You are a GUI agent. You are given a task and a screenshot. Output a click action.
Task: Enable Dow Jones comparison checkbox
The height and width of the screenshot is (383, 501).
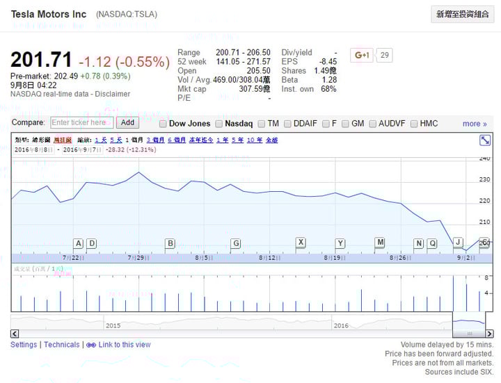point(163,124)
